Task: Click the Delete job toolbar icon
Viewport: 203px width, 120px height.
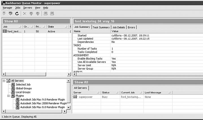Action: pyautogui.click(x=25, y=14)
